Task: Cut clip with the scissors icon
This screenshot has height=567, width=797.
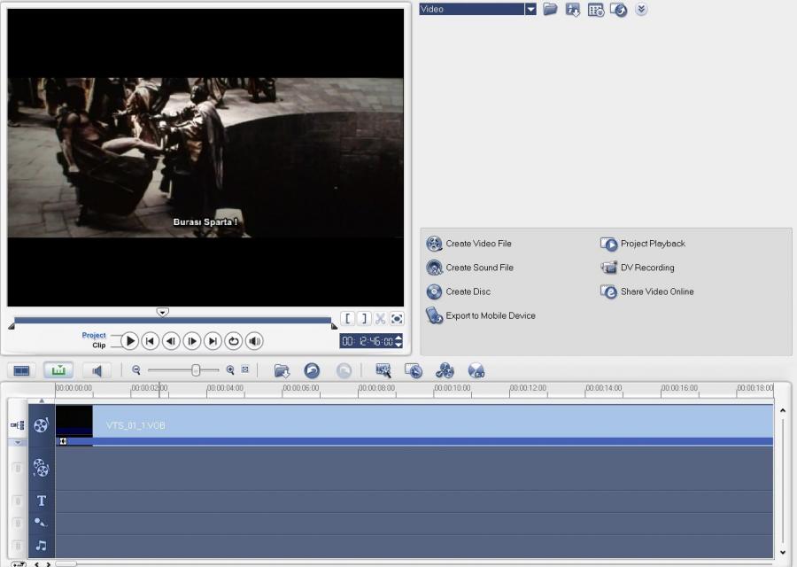Action: tap(380, 319)
